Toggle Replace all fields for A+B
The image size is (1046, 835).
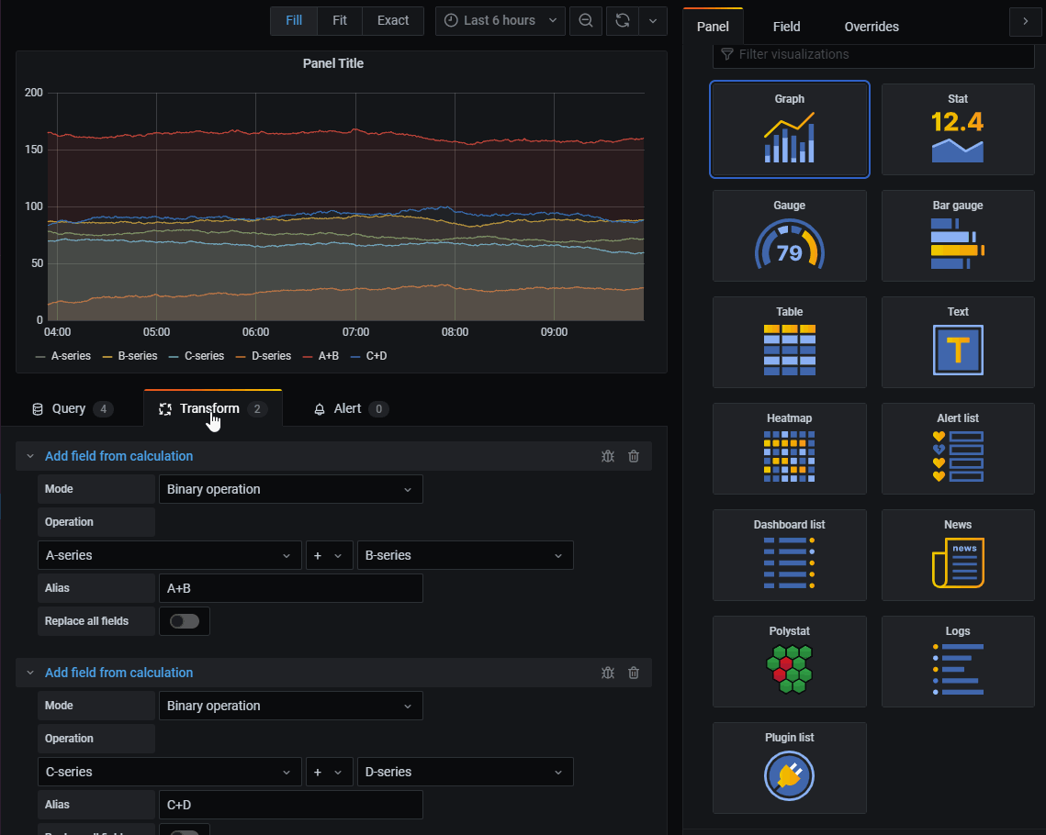click(185, 621)
